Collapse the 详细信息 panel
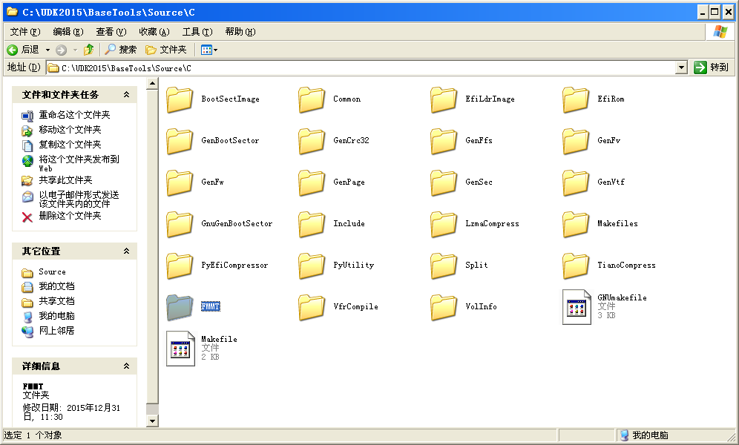Screen dimensions: 739x445 click(x=126, y=366)
